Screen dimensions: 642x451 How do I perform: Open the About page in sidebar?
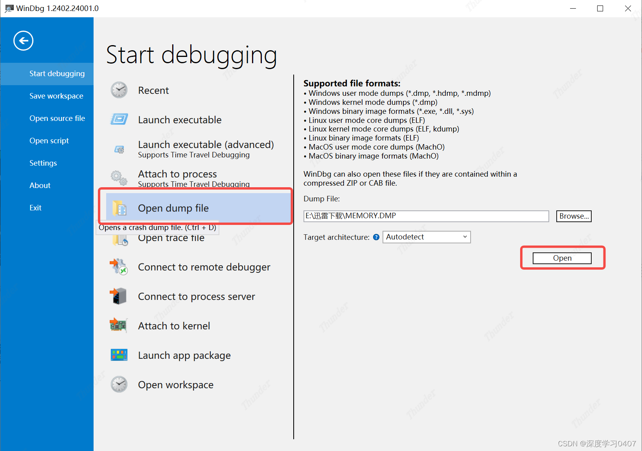pyautogui.click(x=40, y=185)
